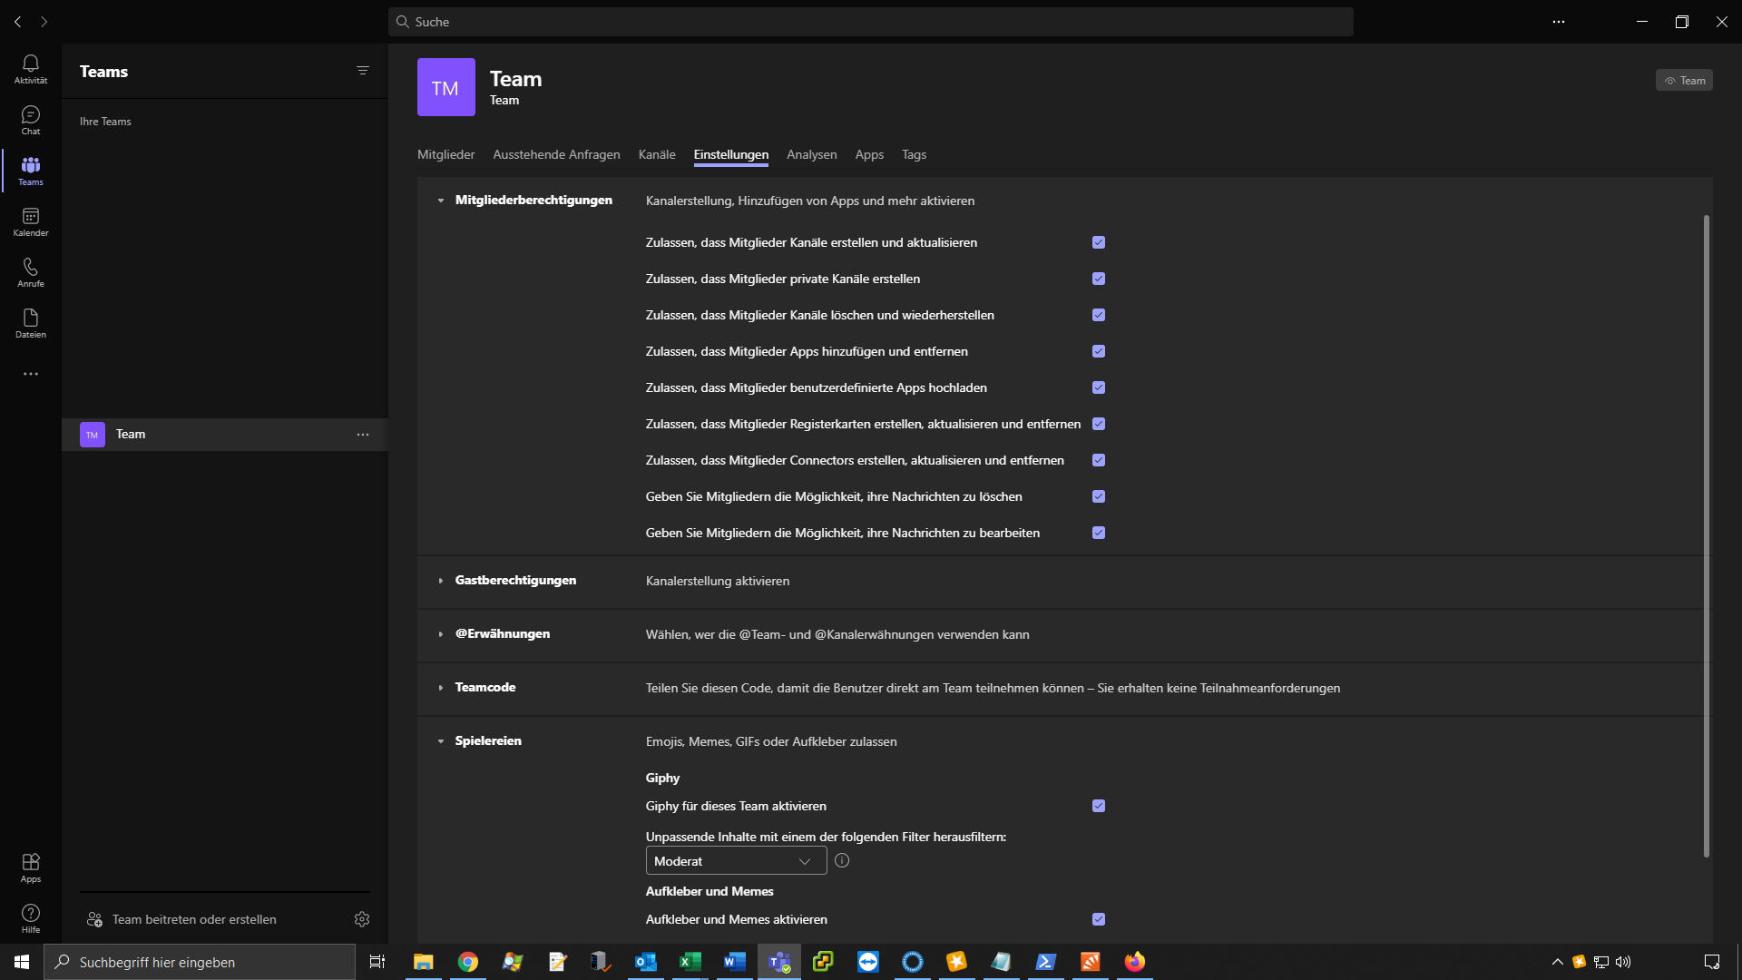
Task: Open Excel from the taskbar
Action: 690,962
